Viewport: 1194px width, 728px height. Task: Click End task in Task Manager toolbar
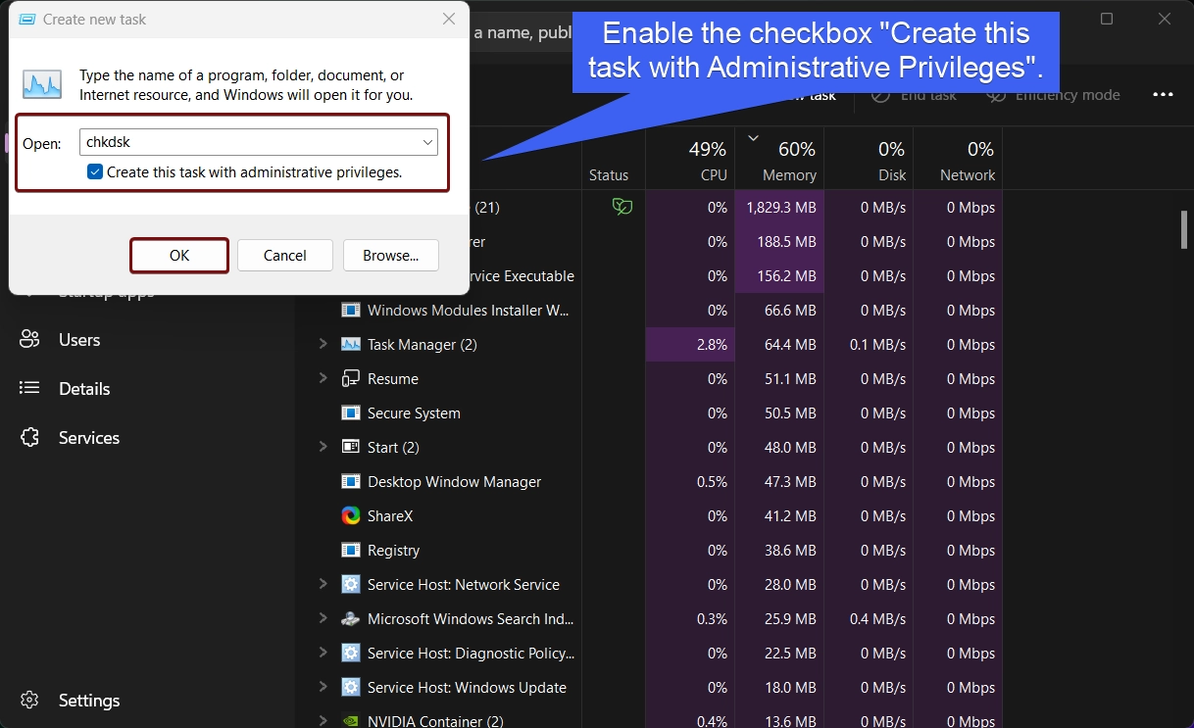click(915, 95)
